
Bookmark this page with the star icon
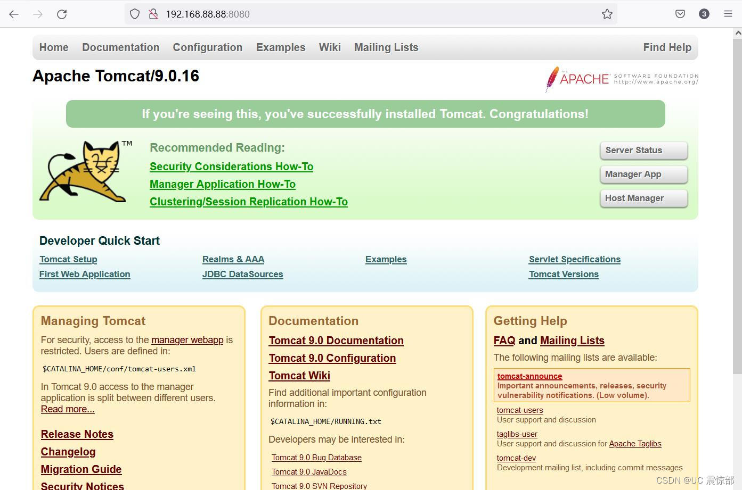tap(607, 14)
